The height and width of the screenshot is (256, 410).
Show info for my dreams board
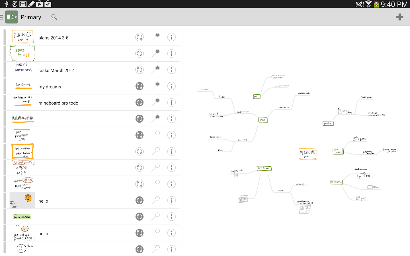[x=171, y=86]
